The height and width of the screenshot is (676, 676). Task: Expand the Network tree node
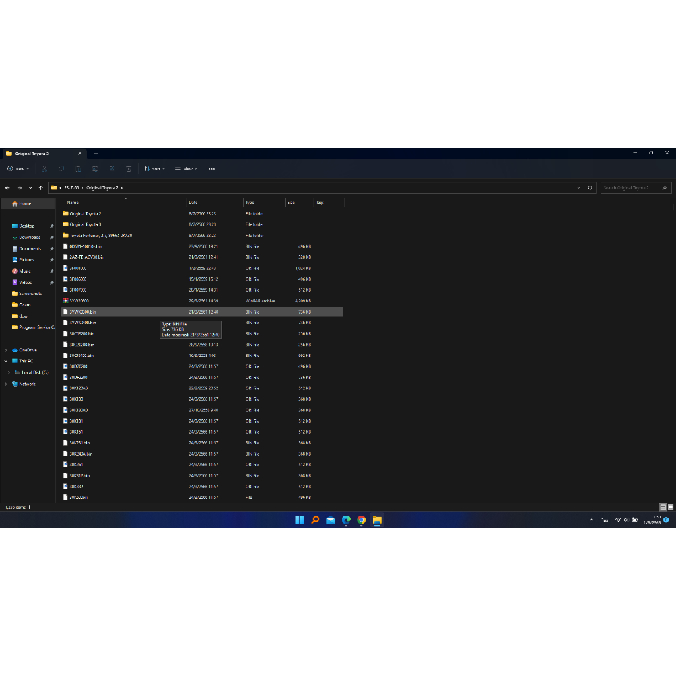[5, 384]
